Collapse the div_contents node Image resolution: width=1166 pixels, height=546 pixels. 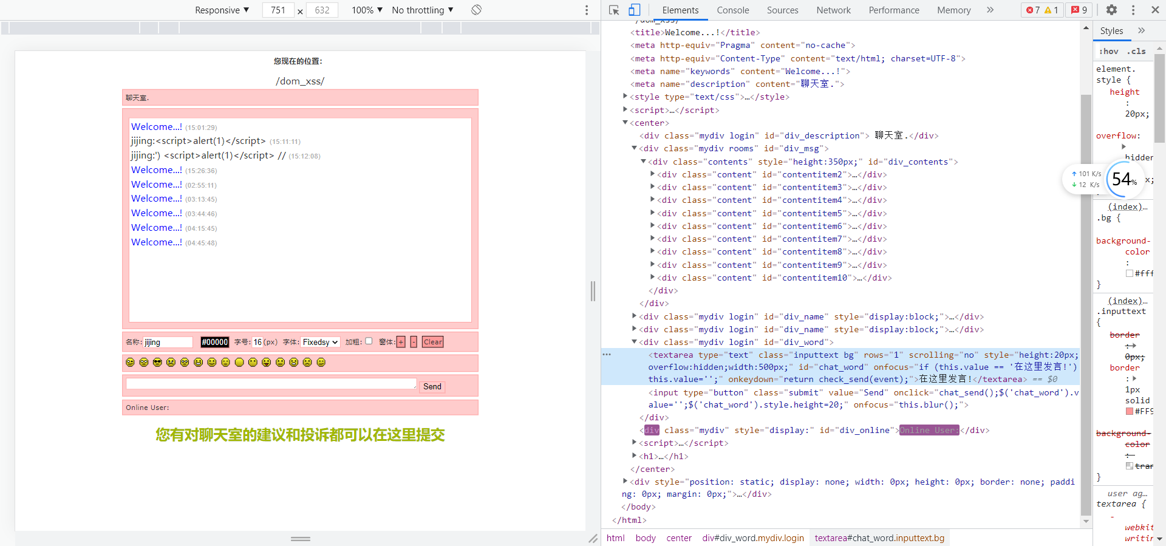click(644, 162)
